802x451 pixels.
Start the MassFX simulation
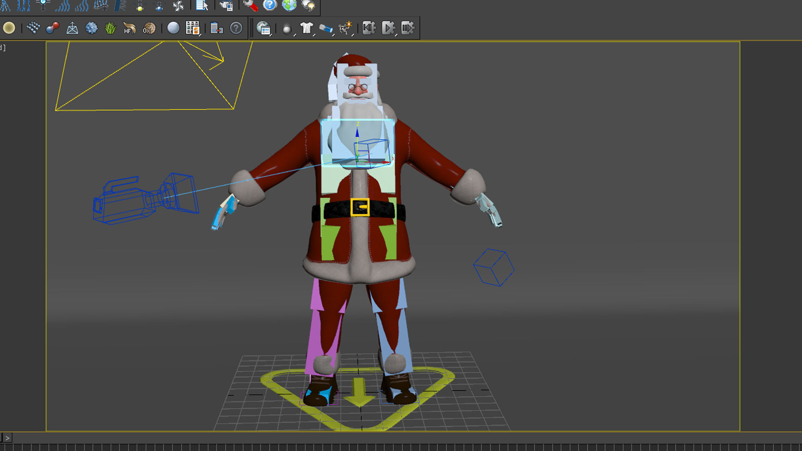pyautogui.click(x=388, y=28)
